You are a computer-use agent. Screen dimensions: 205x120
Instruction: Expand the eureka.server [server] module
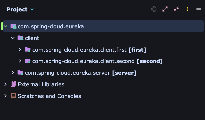click(x=13, y=73)
